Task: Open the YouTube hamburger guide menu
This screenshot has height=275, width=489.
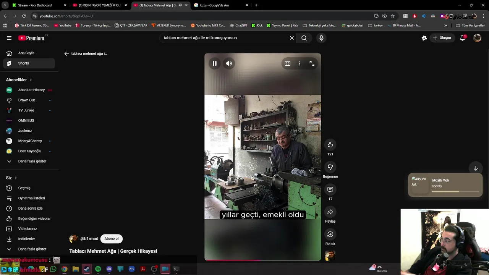Action: click(9, 38)
